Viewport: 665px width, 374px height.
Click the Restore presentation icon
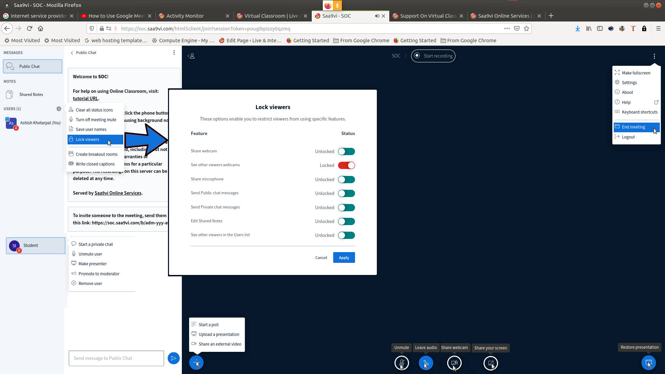point(648,363)
